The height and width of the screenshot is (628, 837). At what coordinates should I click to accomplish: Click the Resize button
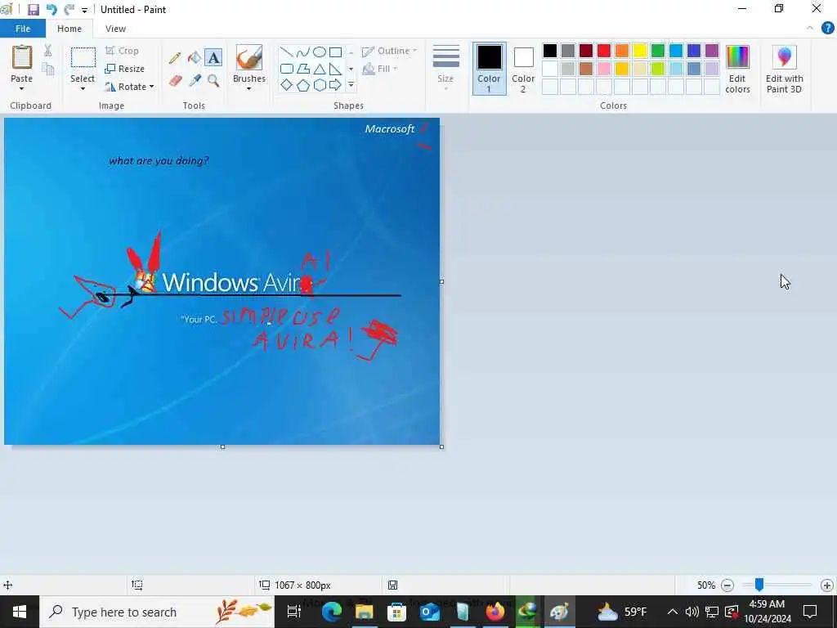point(125,69)
